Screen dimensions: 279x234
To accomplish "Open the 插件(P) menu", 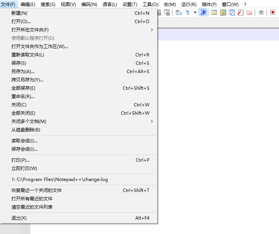I will coord(209,4).
